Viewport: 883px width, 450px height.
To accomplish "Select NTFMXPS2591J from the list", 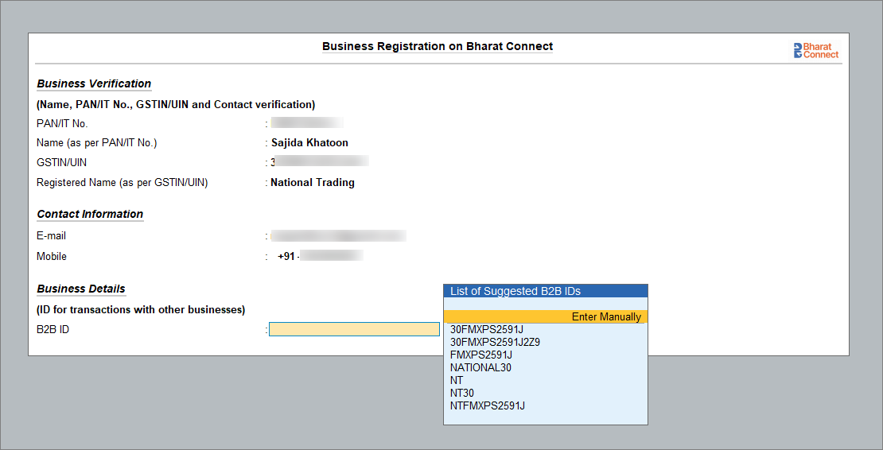I will click(487, 405).
